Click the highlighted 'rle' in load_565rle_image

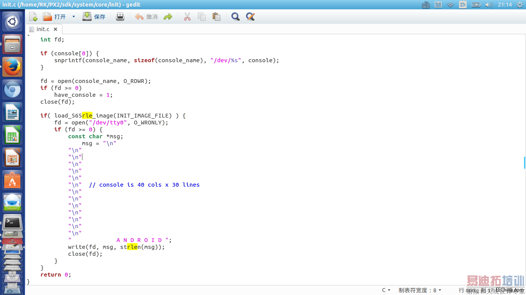click(x=87, y=116)
